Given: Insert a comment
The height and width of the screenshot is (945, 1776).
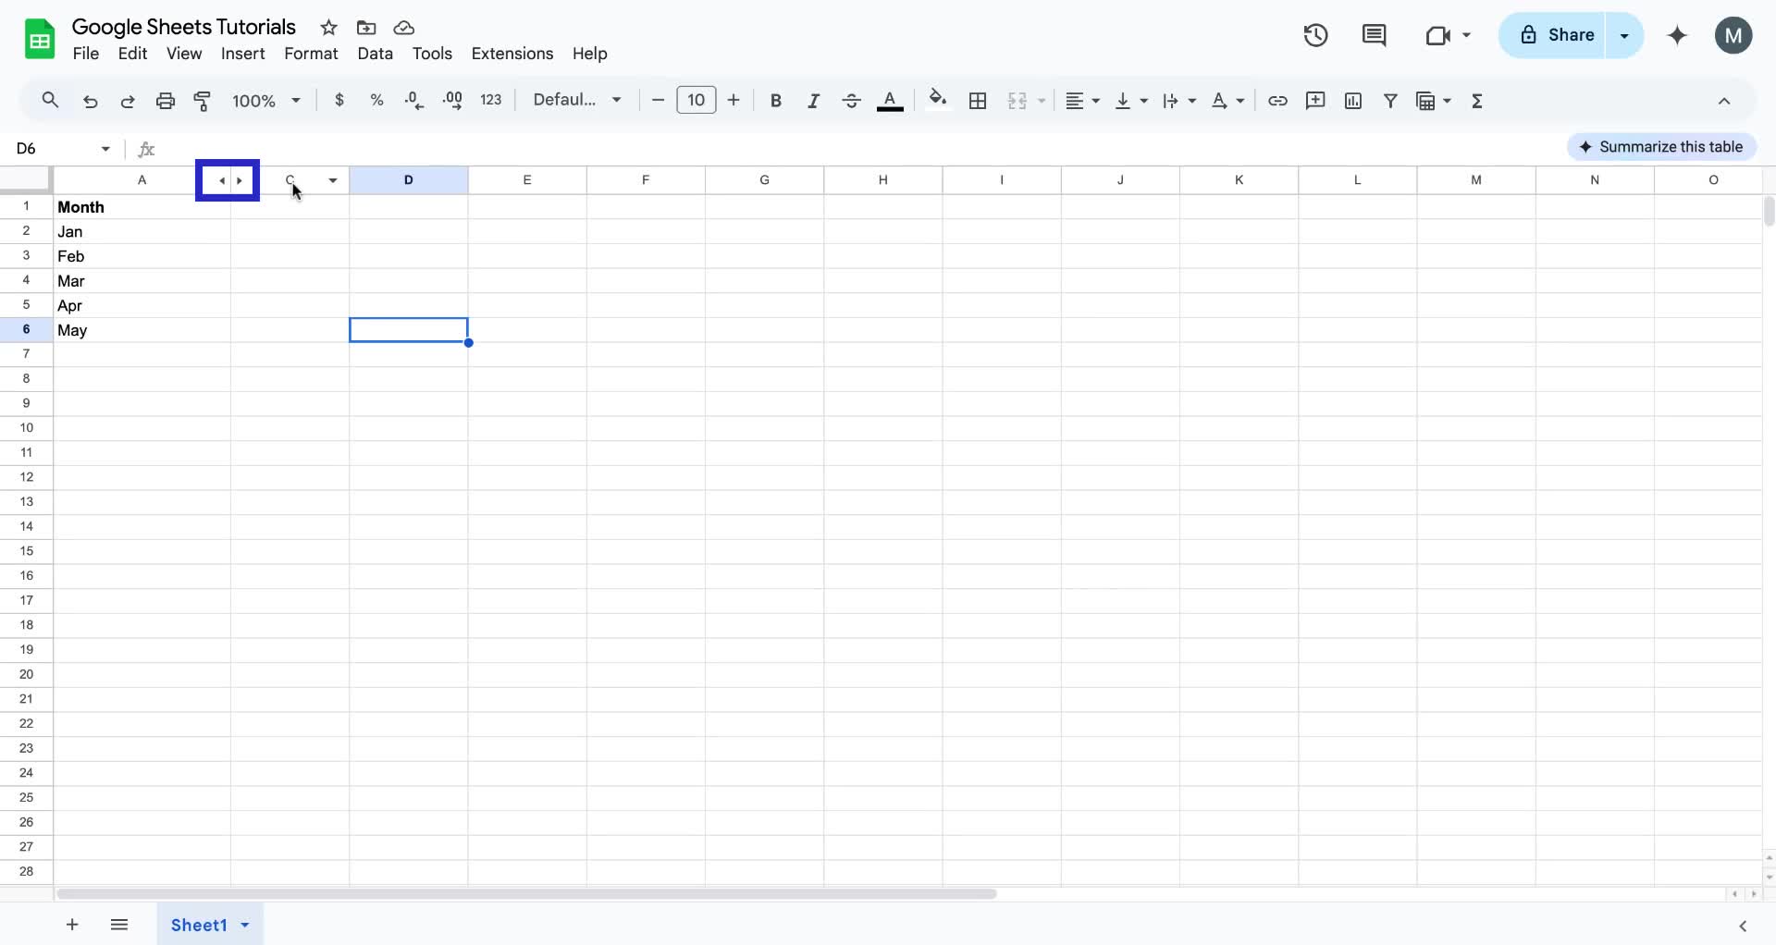Looking at the screenshot, I should pos(1315,101).
